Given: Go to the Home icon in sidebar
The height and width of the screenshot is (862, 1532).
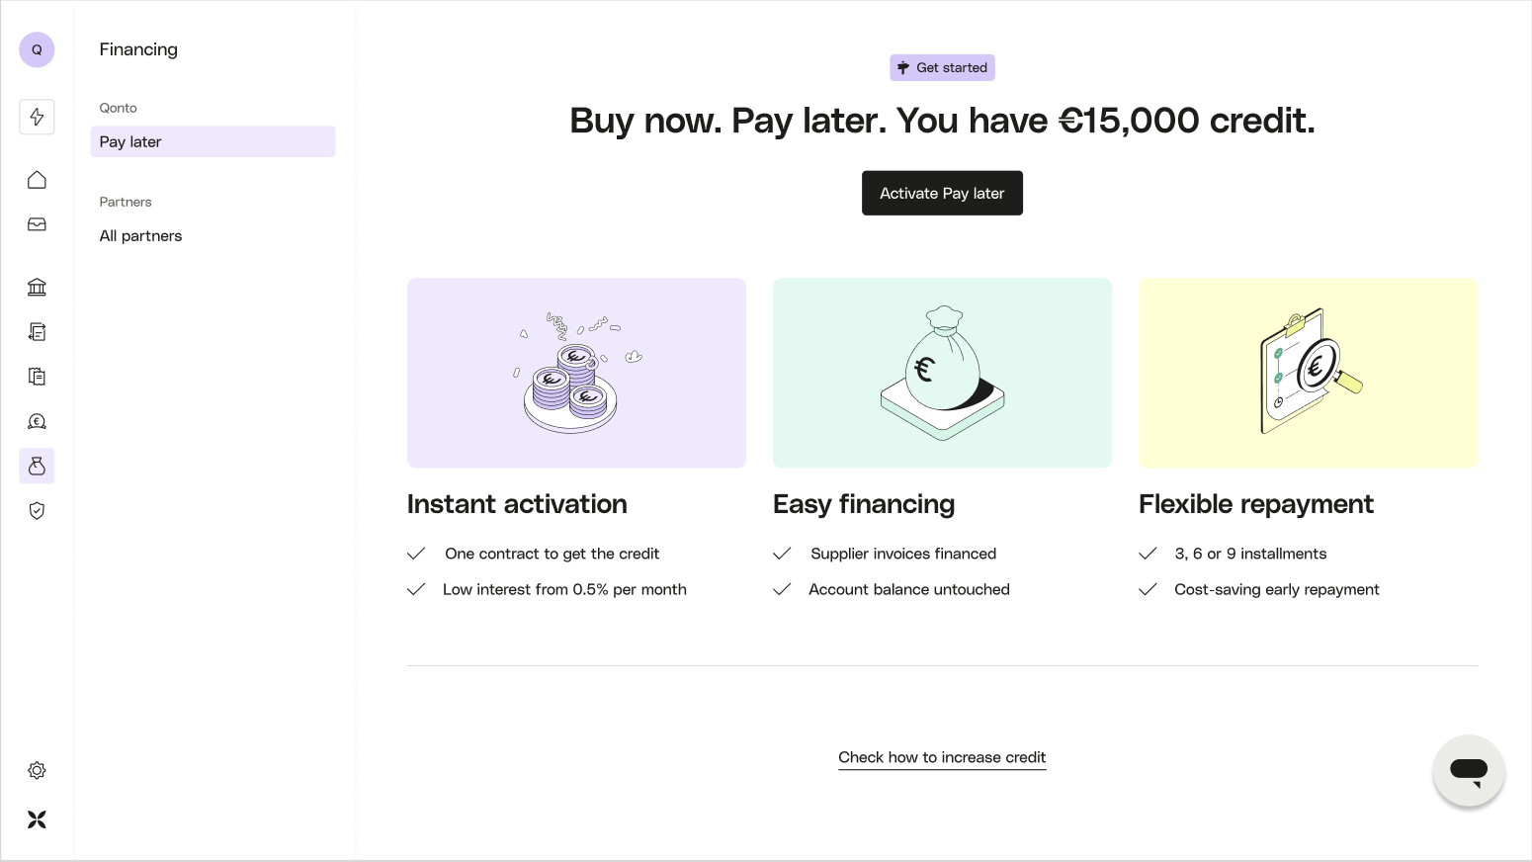Looking at the screenshot, I should (x=37, y=180).
